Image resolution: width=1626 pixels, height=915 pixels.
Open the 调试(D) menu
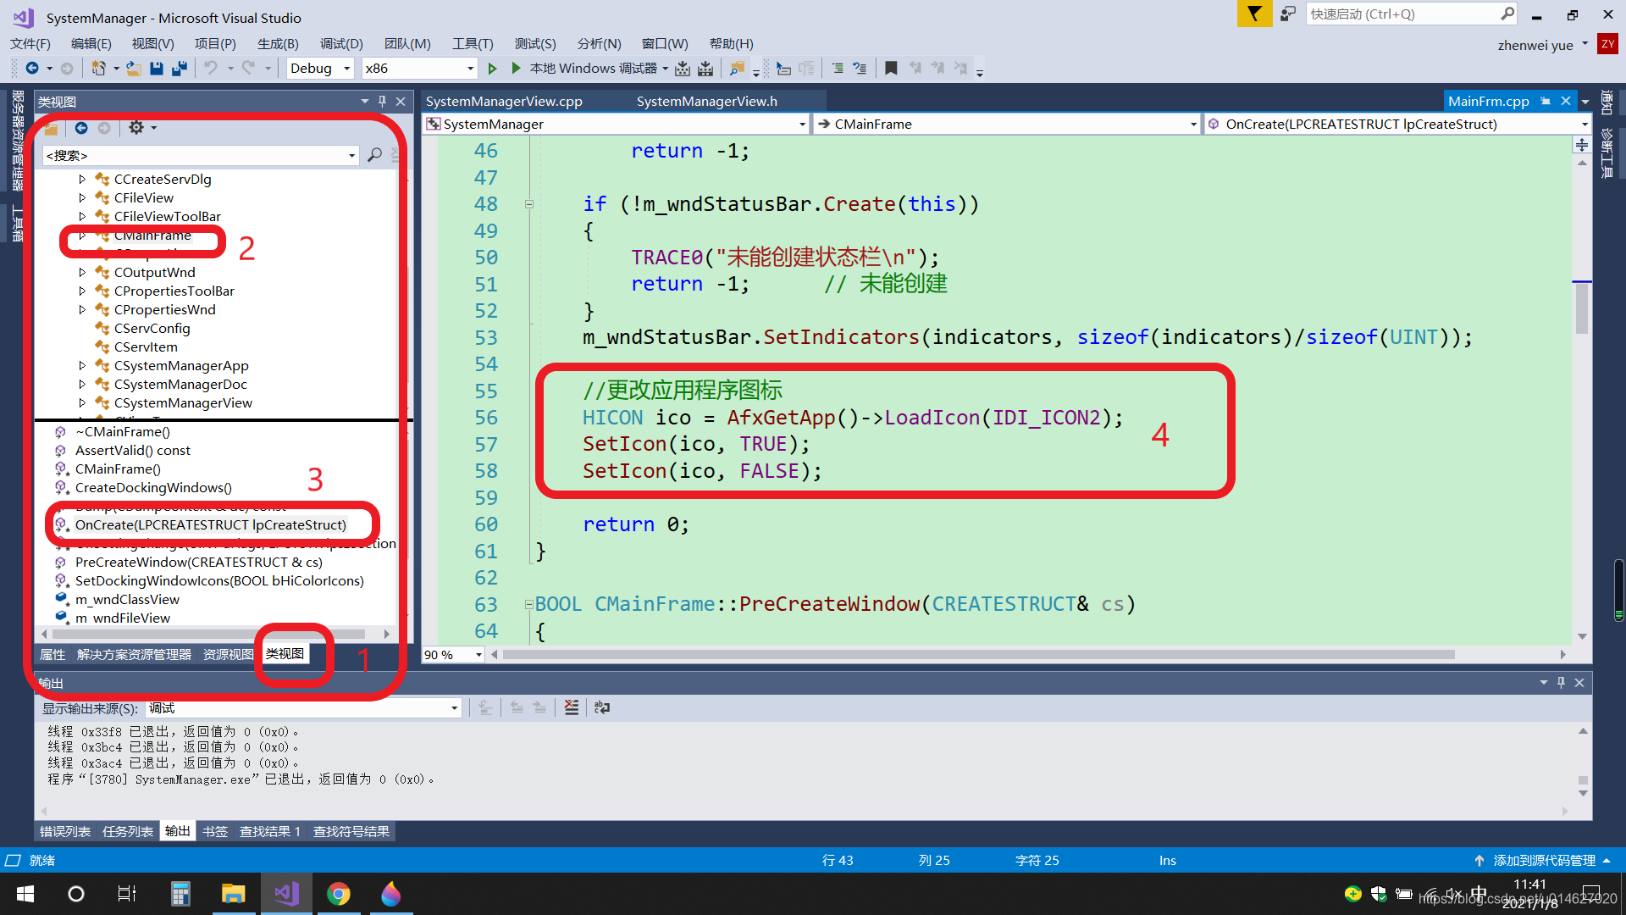pos(340,44)
